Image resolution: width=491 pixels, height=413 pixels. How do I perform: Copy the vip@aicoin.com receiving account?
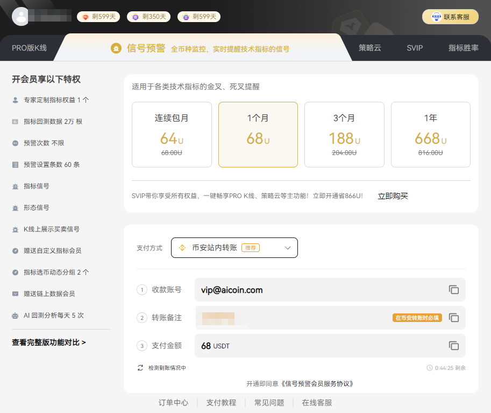[x=454, y=290]
